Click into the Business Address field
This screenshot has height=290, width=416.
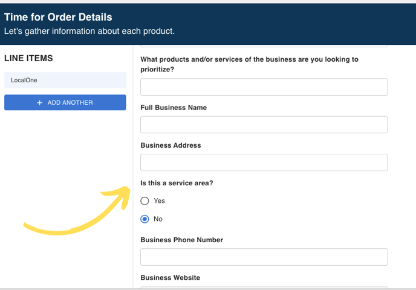264,162
